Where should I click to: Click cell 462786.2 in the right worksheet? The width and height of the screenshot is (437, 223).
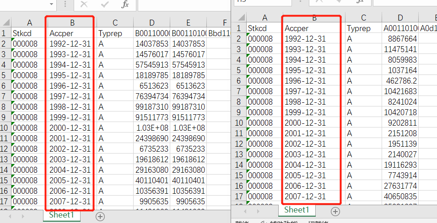click(x=400, y=81)
